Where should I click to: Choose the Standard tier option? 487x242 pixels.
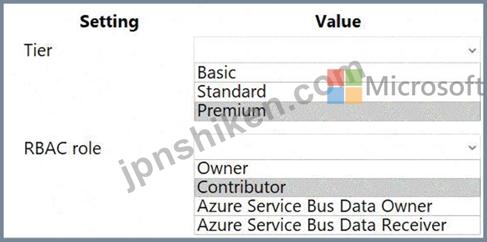click(337, 92)
